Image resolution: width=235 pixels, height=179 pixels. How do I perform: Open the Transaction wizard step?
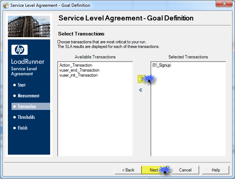point(27,106)
